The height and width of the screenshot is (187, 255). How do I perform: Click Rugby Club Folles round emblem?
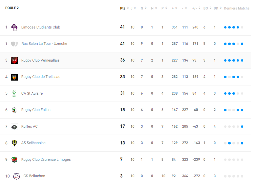click(14, 110)
